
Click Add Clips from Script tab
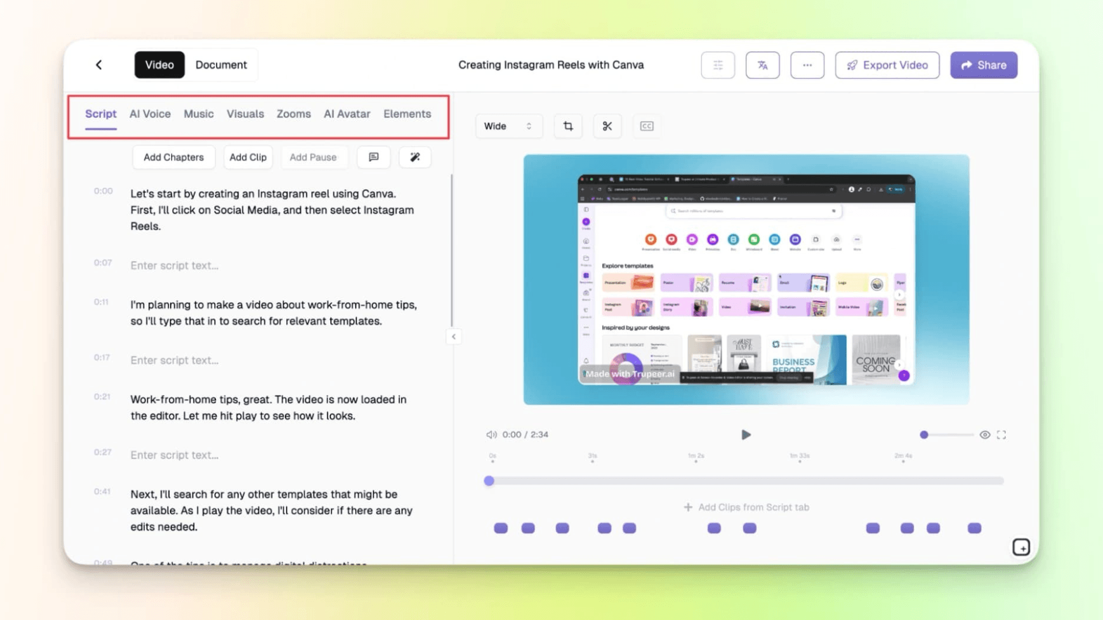746,507
